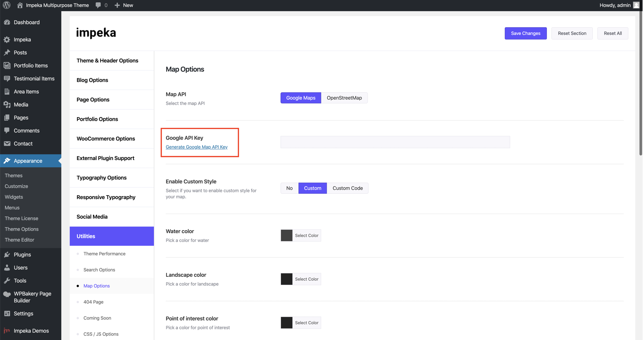Open the site home icon in admin bar
This screenshot has height=340, width=643.
20,5
